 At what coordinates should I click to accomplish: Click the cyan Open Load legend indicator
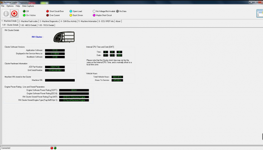coord(71,11)
